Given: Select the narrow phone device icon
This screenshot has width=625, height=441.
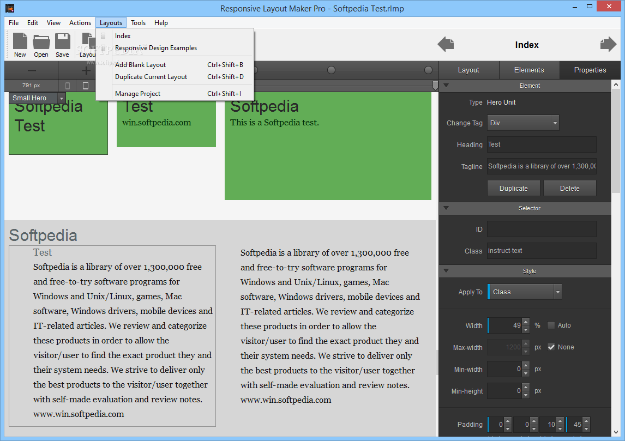Looking at the screenshot, I should [68, 86].
